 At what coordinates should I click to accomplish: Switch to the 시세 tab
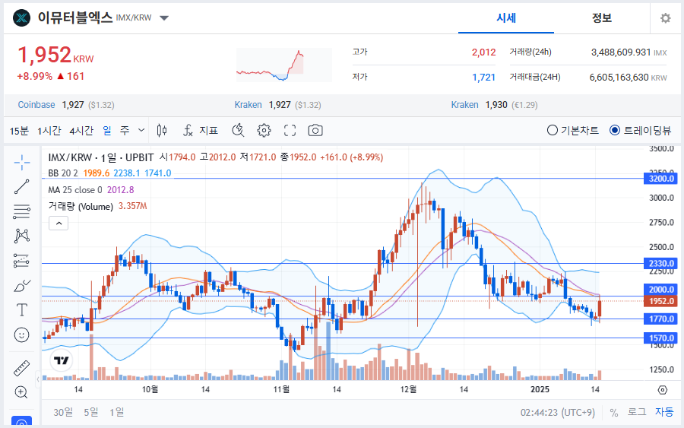click(x=506, y=18)
